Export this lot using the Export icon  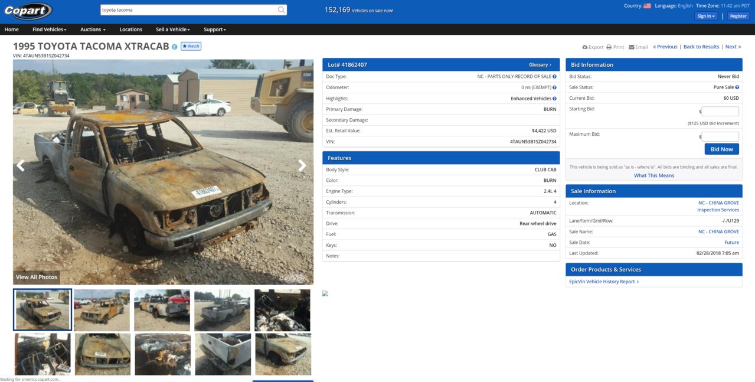click(593, 47)
